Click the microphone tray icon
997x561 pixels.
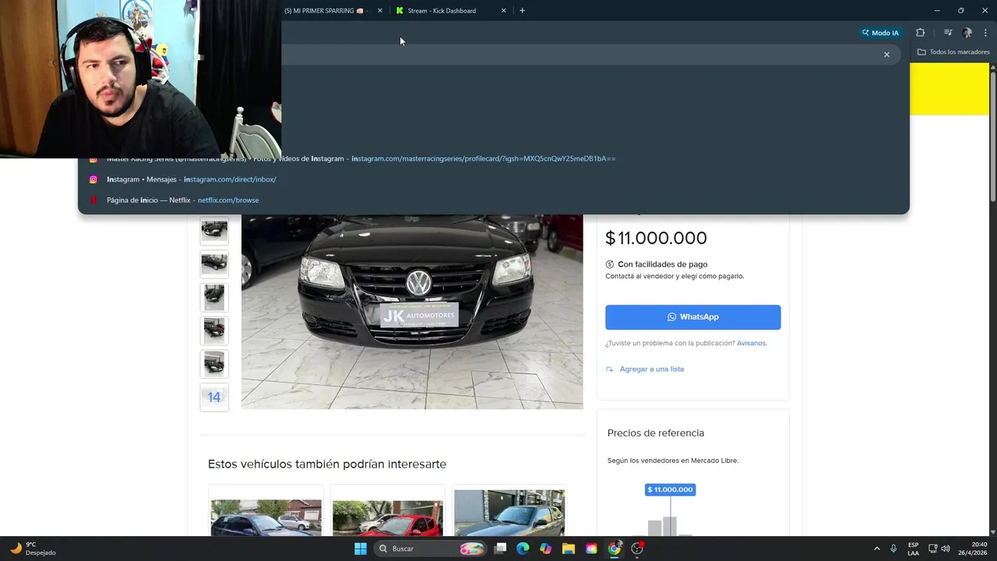pyautogui.click(x=893, y=549)
